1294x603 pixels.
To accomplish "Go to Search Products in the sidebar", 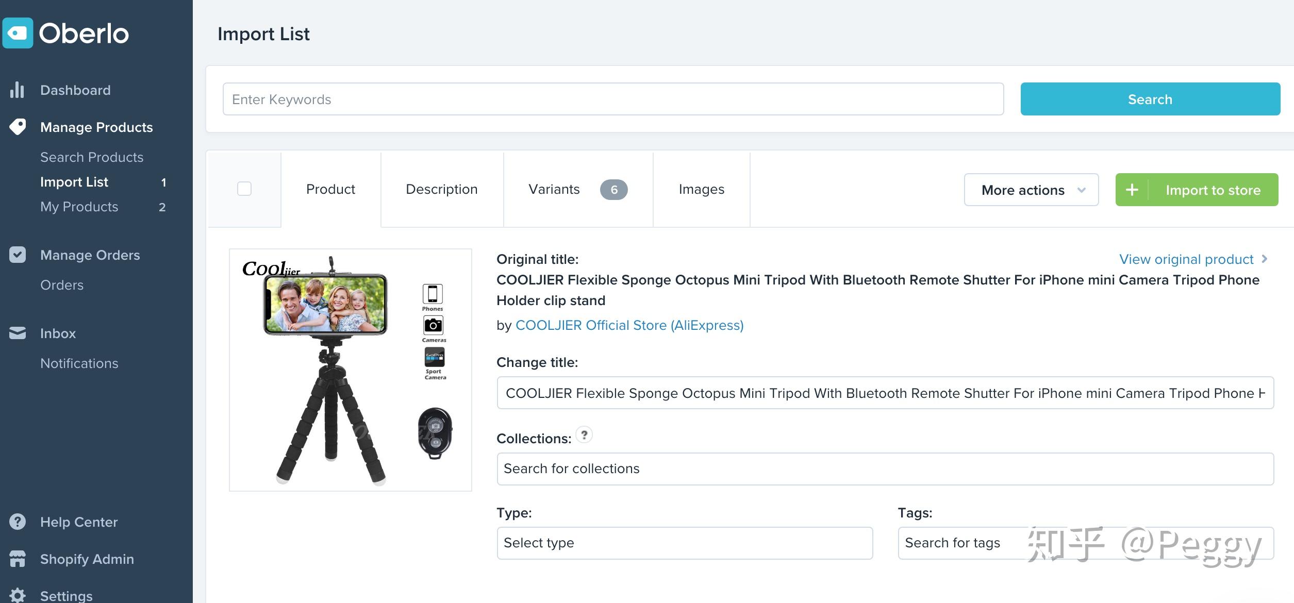I will coord(92,157).
